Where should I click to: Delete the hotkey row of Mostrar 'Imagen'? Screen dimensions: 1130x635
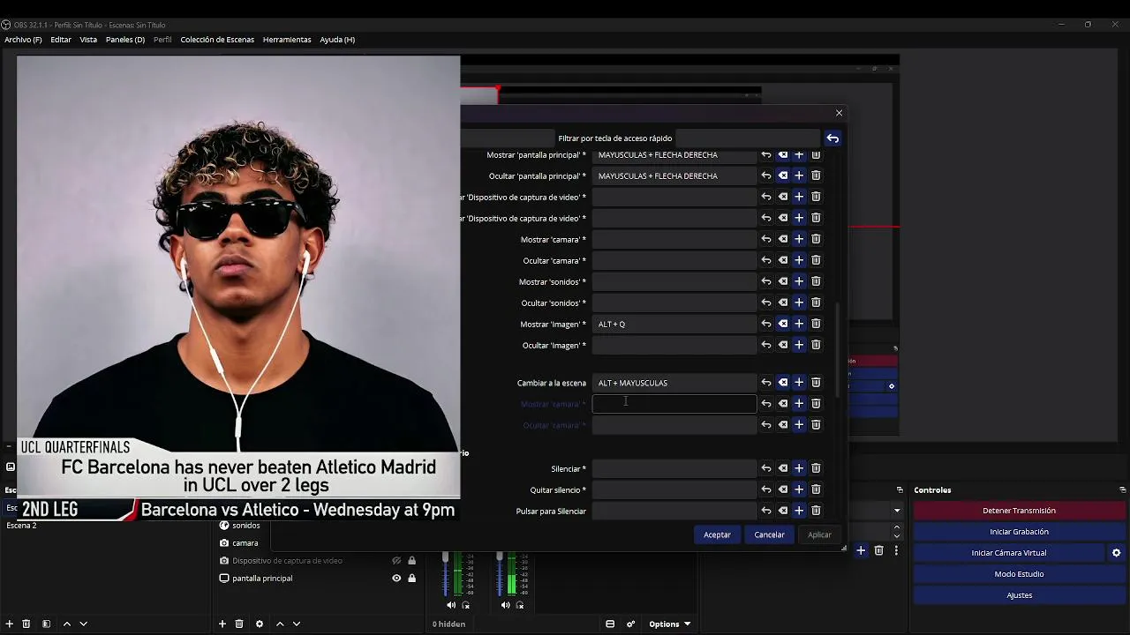point(816,324)
